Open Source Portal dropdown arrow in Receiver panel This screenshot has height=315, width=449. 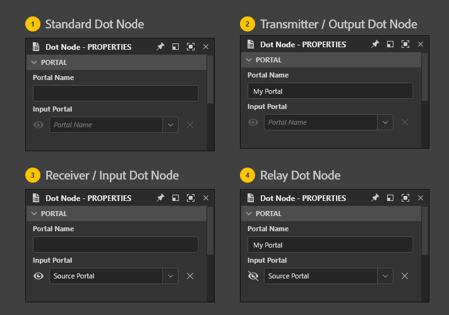click(171, 276)
